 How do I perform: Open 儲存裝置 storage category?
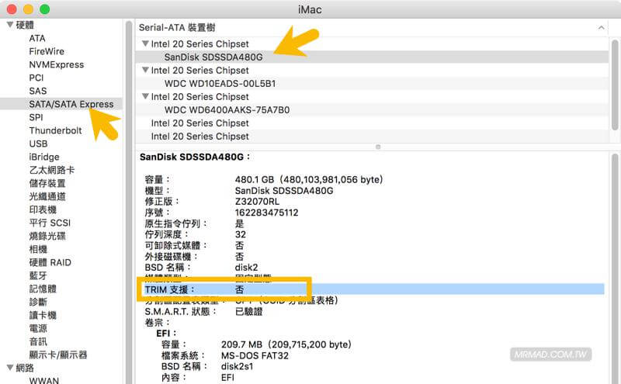47,183
